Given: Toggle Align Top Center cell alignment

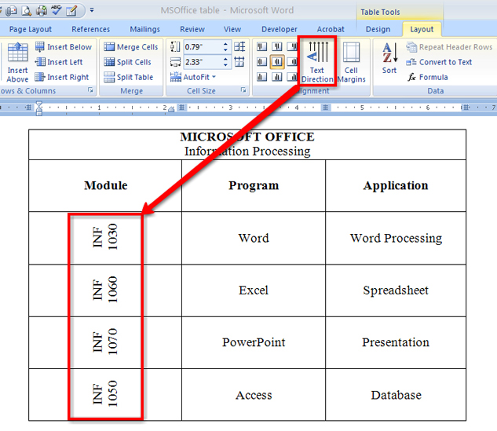Looking at the screenshot, I should (277, 47).
